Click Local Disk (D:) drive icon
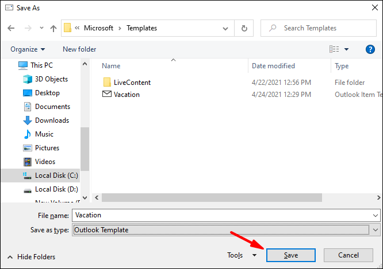 click(x=28, y=190)
